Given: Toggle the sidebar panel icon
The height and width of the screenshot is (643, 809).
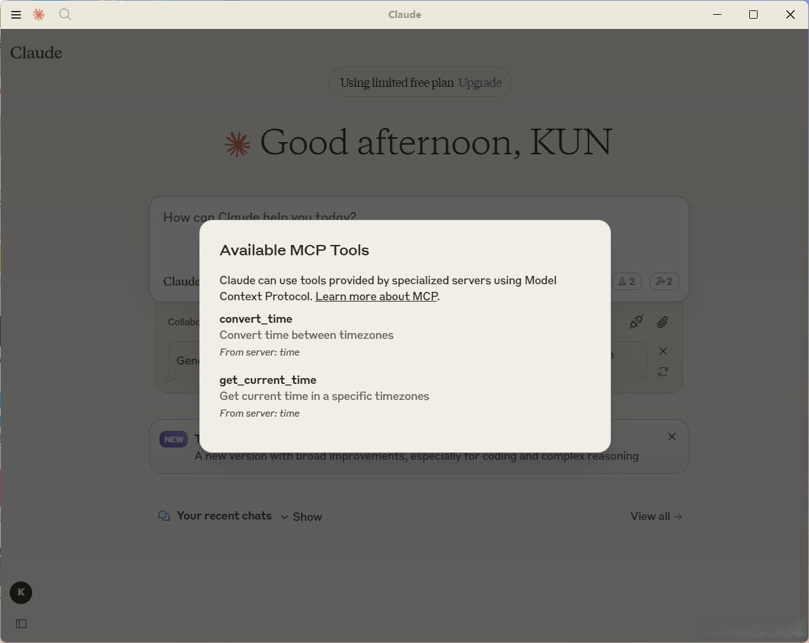Looking at the screenshot, I should (x=21, y=624).
